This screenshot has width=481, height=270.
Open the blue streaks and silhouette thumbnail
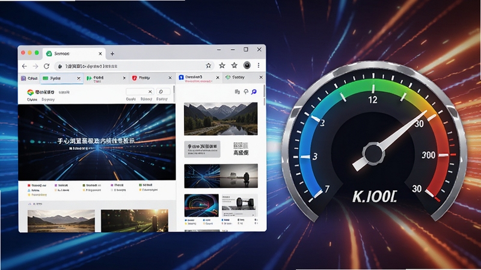(x=221, y=176)
